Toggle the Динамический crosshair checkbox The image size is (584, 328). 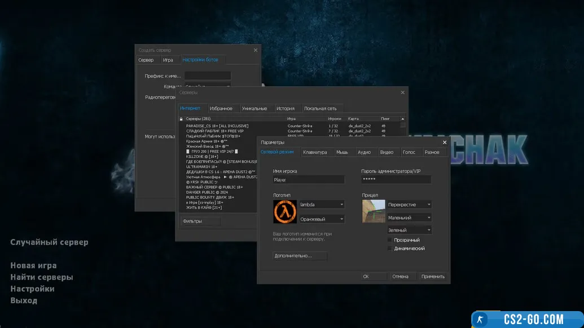point(390,249)
